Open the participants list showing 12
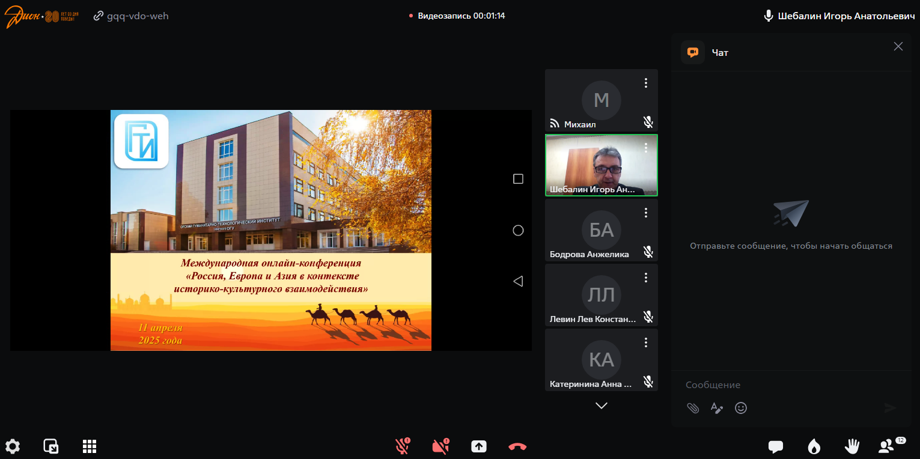 (x=891, y=445)
